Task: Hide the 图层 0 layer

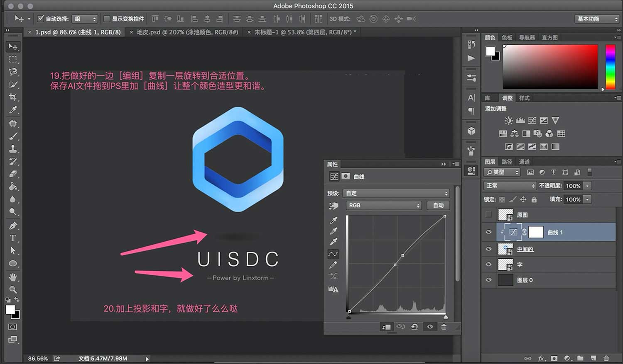Action: (x=488, y=280)
